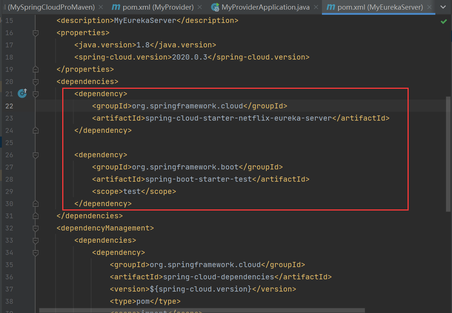
Task: Click the vertical editor scrollbar
Action: (448, 154)
